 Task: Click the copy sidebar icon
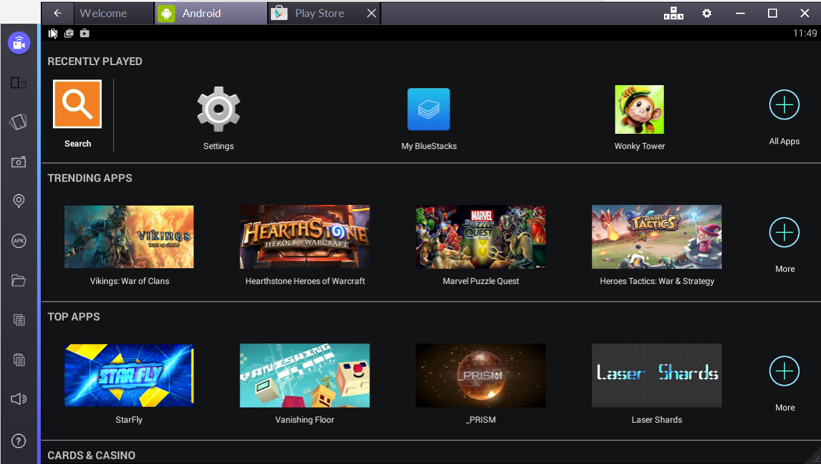(19, 320)
